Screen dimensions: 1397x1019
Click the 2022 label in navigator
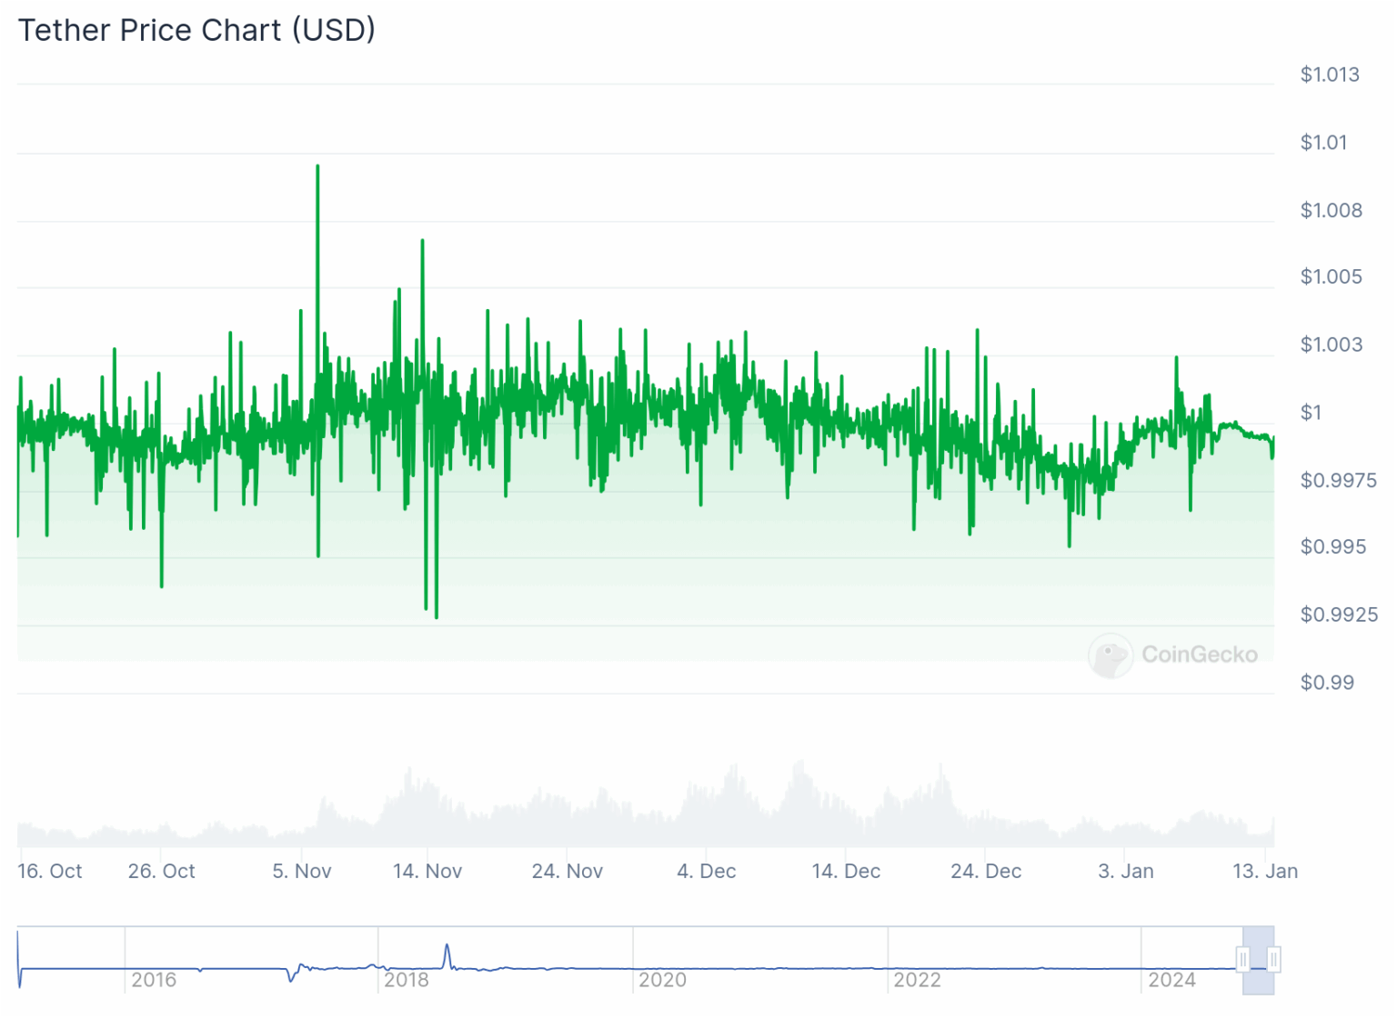coord(917,980)
